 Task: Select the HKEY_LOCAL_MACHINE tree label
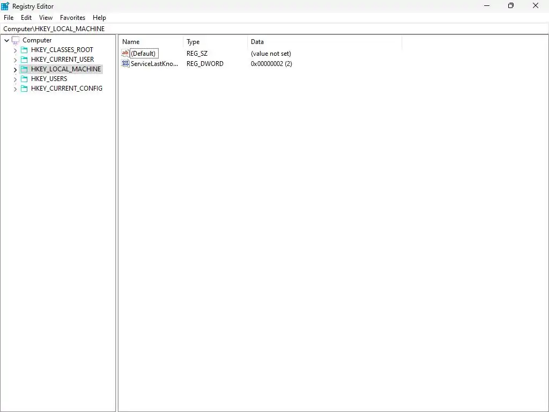coord(66,69)
